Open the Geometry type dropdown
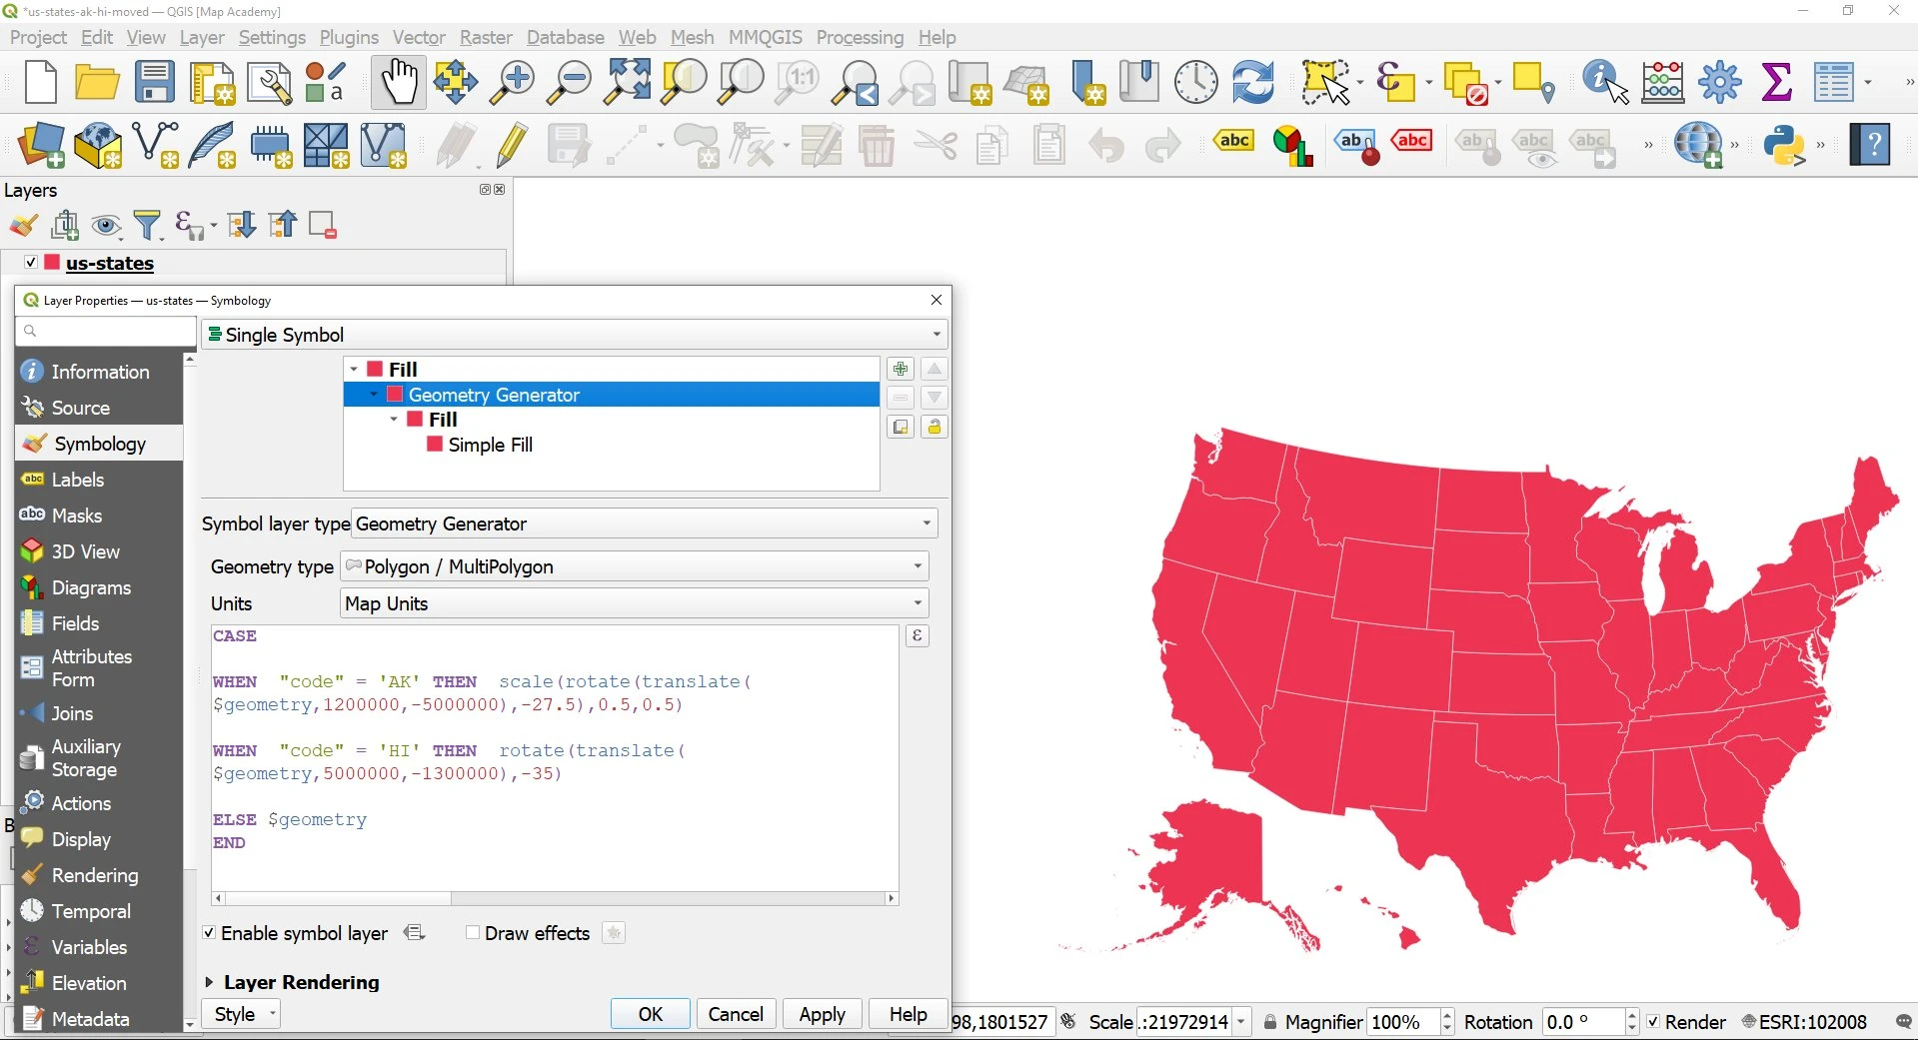Image resolution: width=1918 pixels, height=1040 pixels. point(634,566)
